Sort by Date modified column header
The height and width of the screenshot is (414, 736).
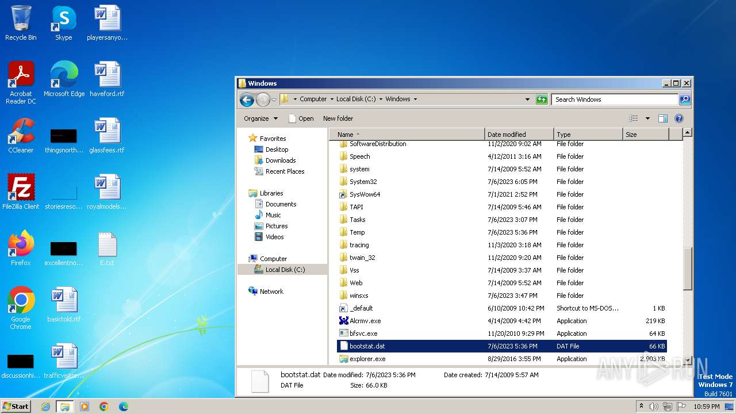(519, 134)
